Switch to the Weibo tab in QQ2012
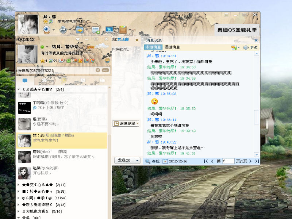The height and width of the screenshot is (219, 292). click(x=64, y=80)
